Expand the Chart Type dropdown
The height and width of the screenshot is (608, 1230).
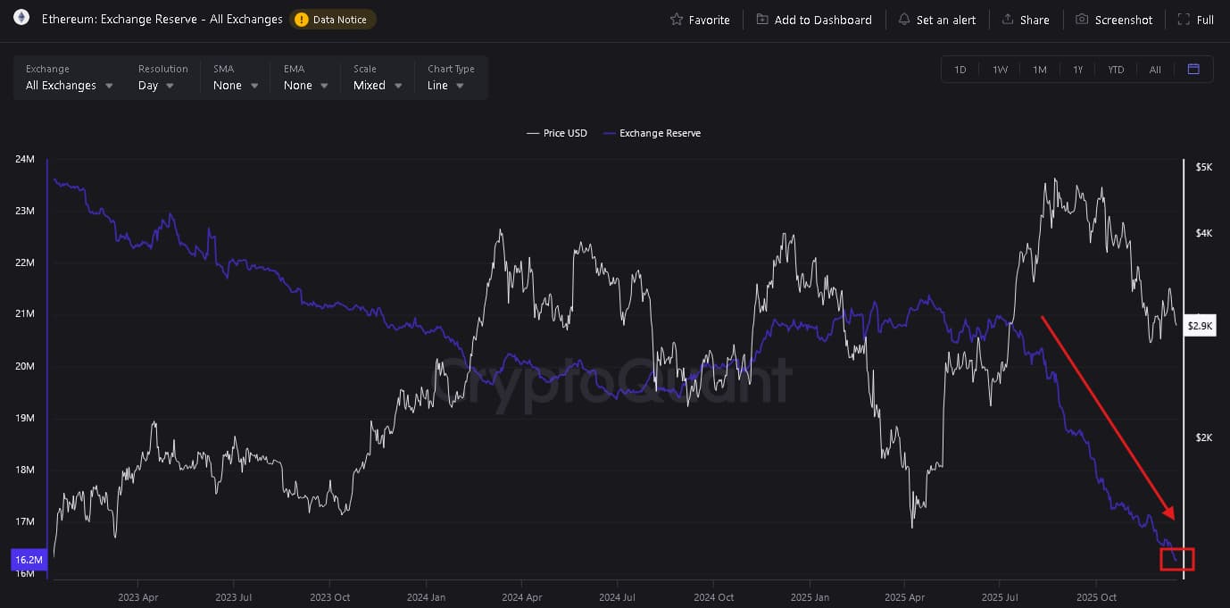446,86
